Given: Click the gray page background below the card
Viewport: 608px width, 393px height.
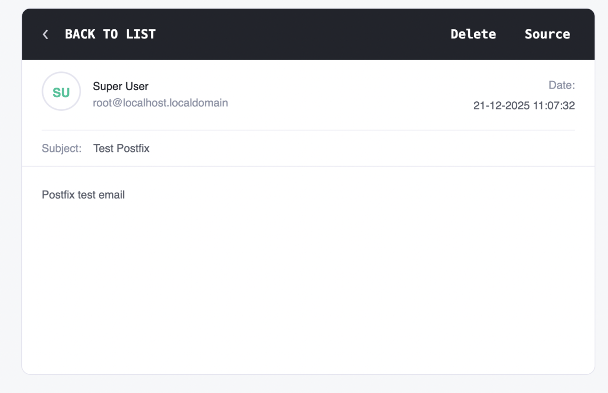Looking at the screenshot, I should (x=304, y=384).
